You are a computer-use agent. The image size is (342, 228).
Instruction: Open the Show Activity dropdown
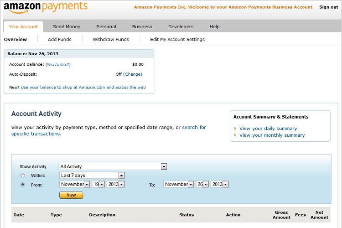(x=113, y=166)
